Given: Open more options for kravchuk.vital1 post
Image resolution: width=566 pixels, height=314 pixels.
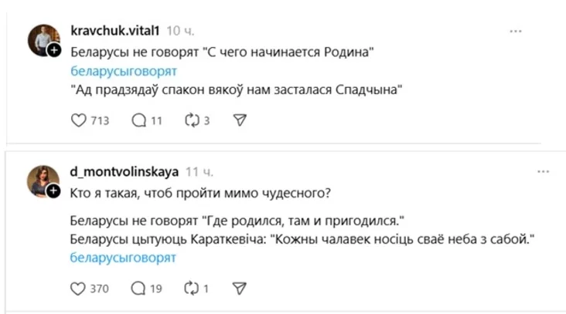Looking at the screenshot, I should click(516, 31).
